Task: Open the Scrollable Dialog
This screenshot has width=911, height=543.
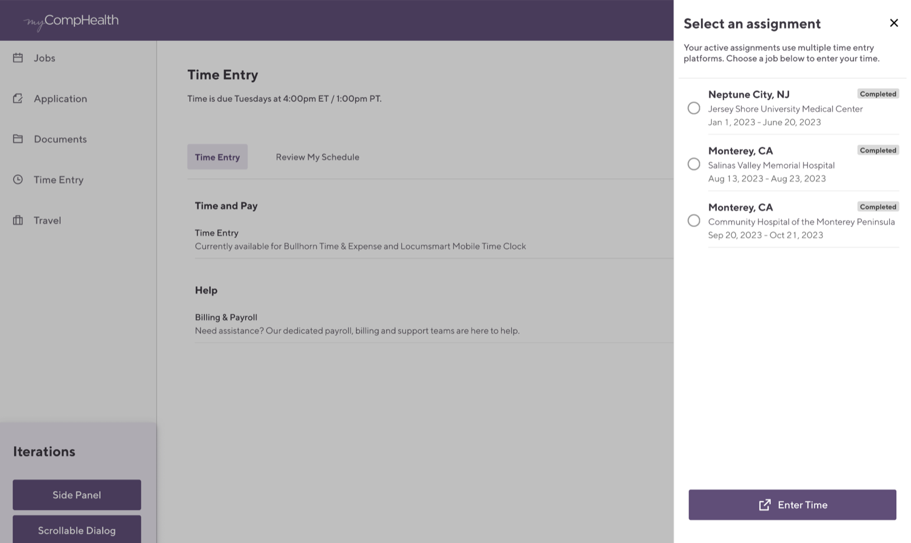Action: click(76, 530)
